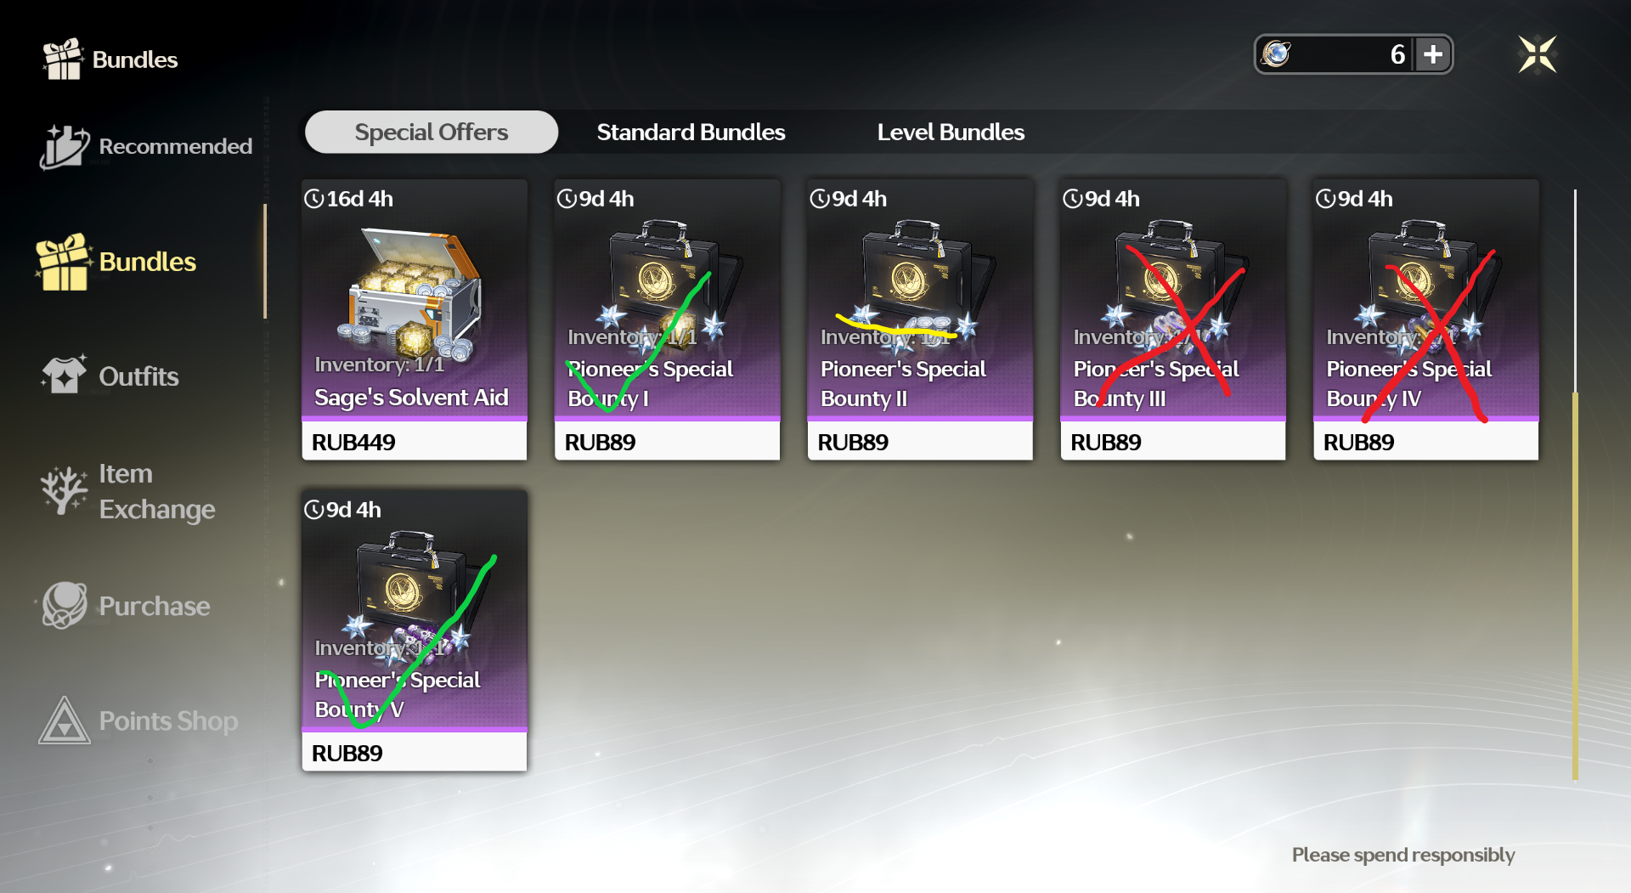Switch to the Standard Bundles tab
Screen dimensions: 1631x893
click(691, 133)
